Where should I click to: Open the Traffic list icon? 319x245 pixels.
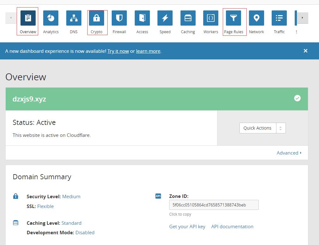(279, 18)
